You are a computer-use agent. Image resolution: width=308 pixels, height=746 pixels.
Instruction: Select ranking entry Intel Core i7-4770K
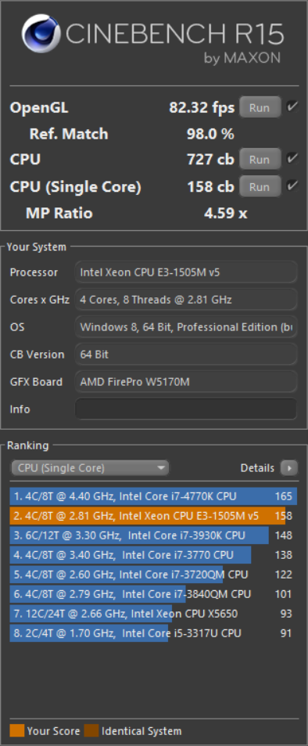click(x=153, y=496)
